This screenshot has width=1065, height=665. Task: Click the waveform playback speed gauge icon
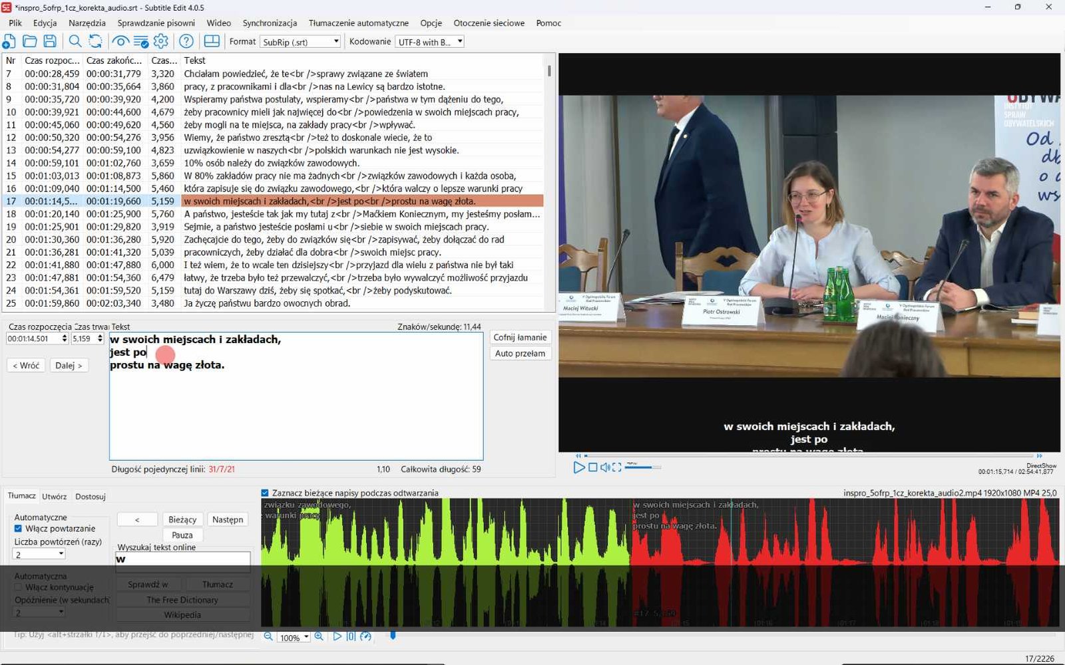[365, 636]
